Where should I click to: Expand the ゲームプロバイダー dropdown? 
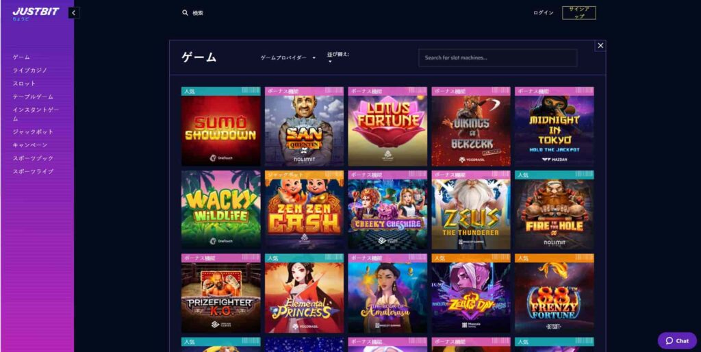pos(288,58)
